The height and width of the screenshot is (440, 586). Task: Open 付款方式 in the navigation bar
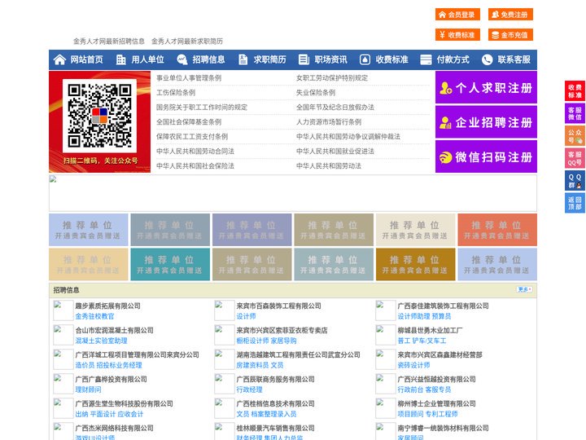(x=453, y=59)
